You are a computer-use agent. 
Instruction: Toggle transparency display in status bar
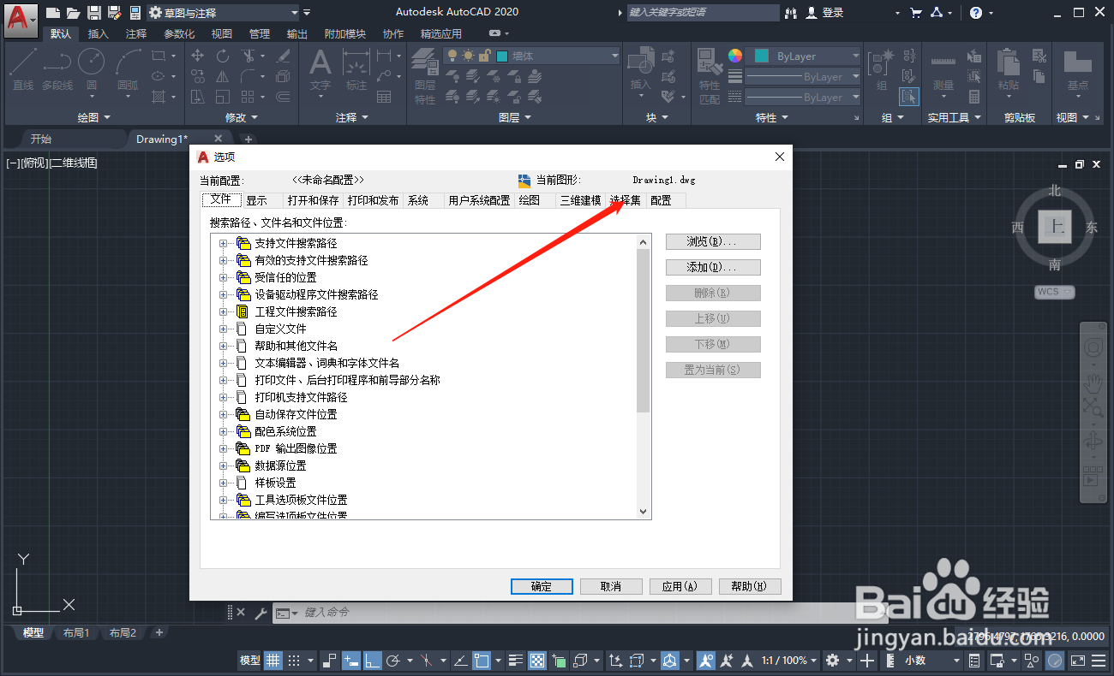[x=537, y=661]
